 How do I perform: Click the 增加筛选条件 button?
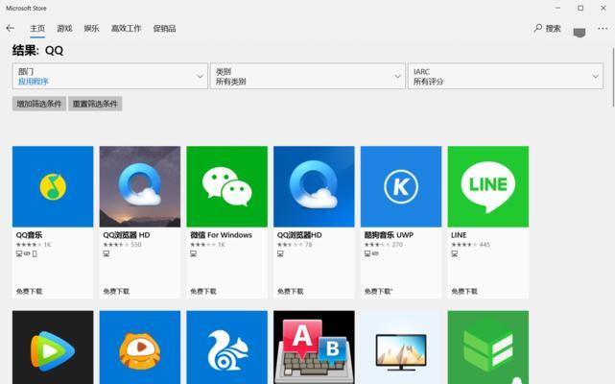tap(39, 104)
